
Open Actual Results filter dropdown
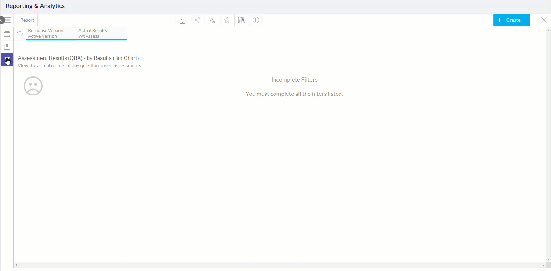pyautogui.click(x=102, y=34)
